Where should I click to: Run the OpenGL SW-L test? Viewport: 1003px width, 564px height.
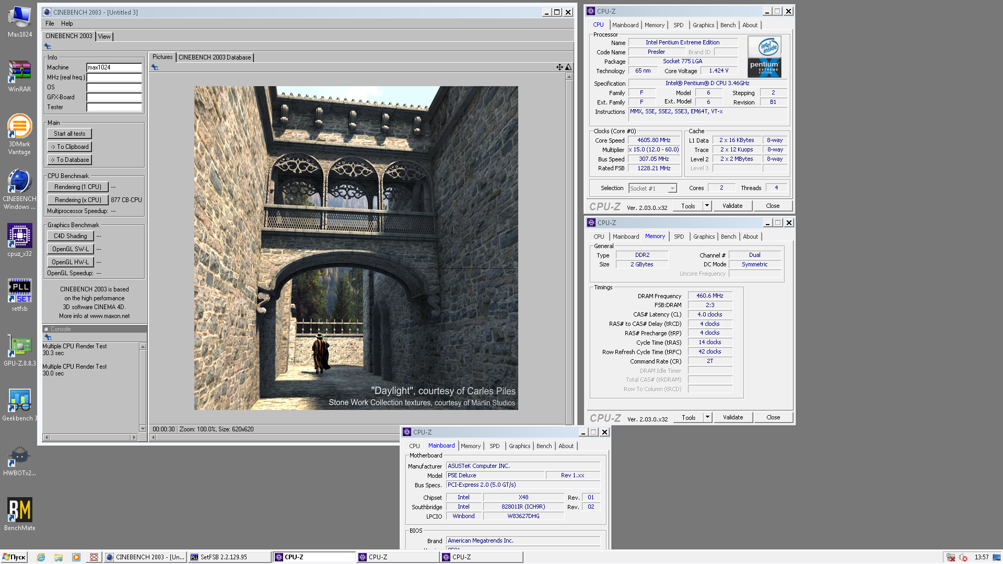coord(71,249)
